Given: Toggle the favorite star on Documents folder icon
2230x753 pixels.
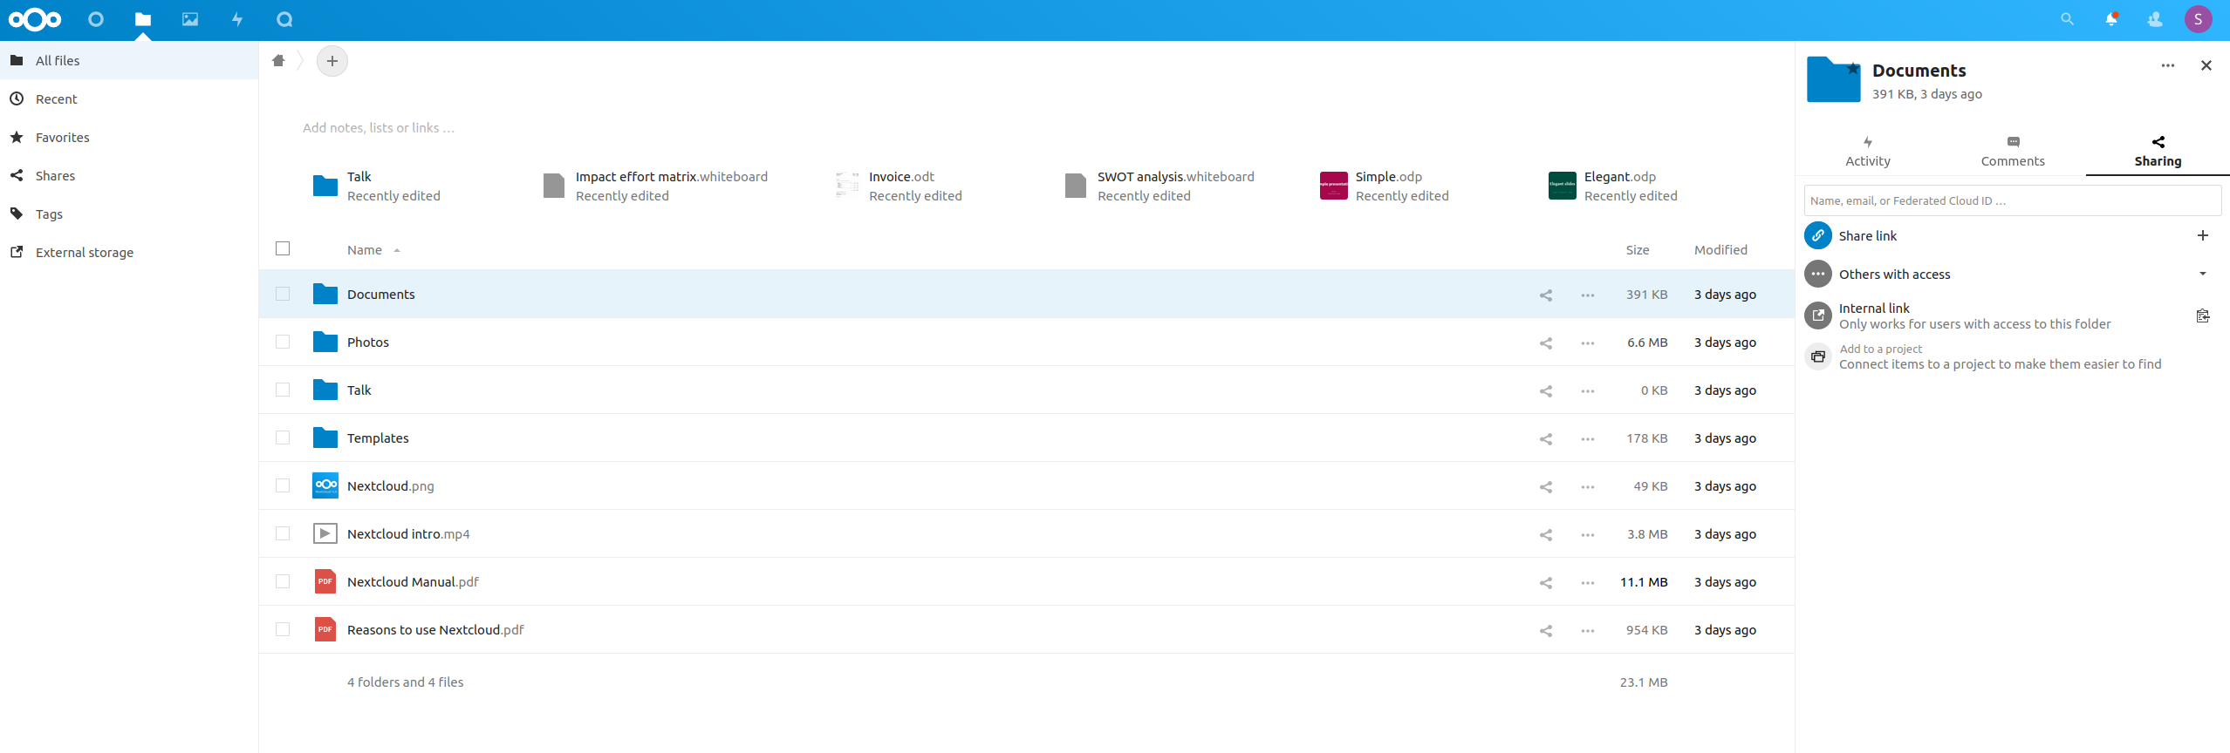Looking at the screenshot, I should pos(1853,68).
